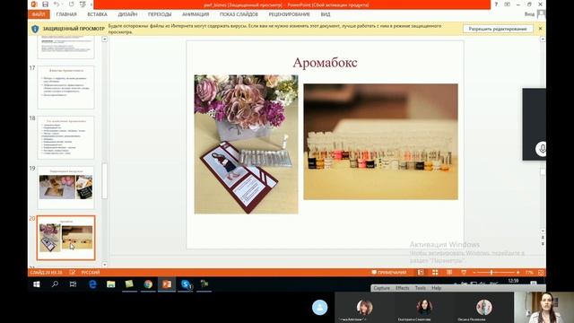Click the Start From Beginning slideshow icon

83,4
